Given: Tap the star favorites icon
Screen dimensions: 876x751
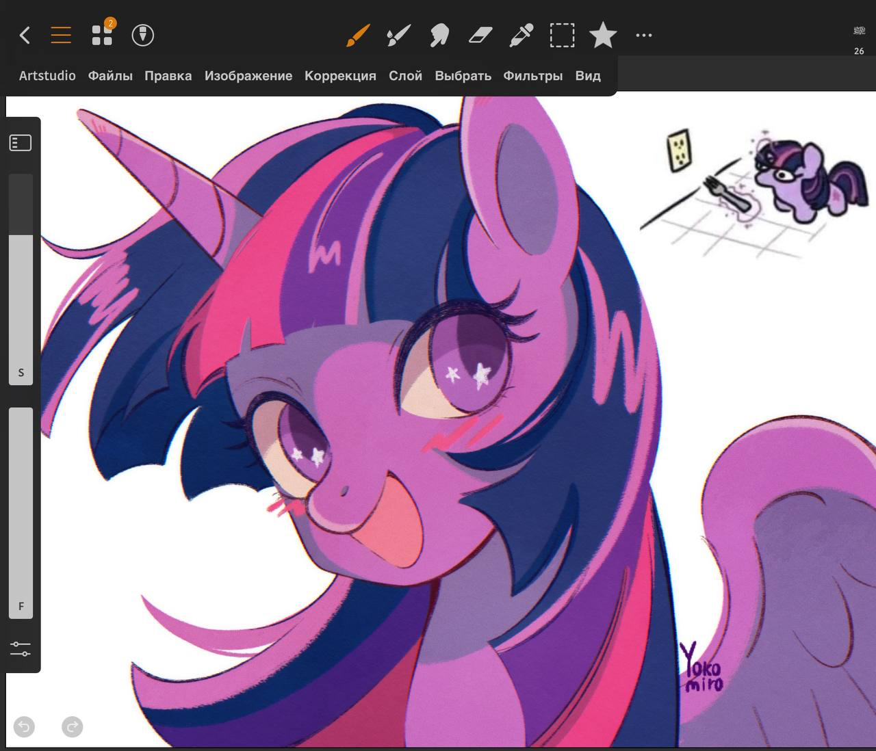Looking at the screenshot, I should [603, 35].
